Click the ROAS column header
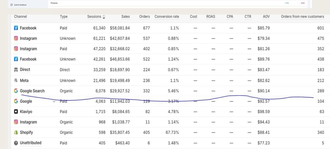330x149 pixels. 211,17
